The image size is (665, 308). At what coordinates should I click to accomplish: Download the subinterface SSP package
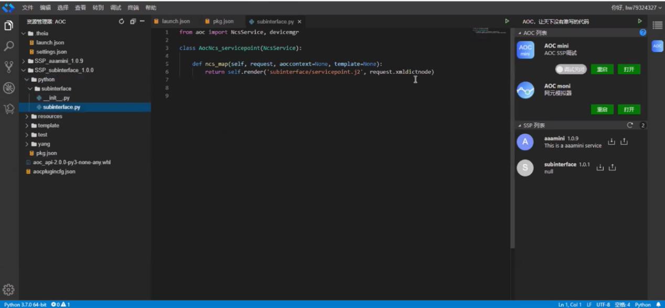600,167
